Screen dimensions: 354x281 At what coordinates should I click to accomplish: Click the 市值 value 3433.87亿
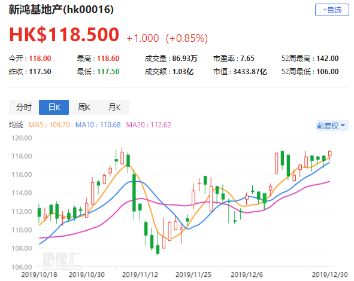pyautogui.click(x=250, y=72)
